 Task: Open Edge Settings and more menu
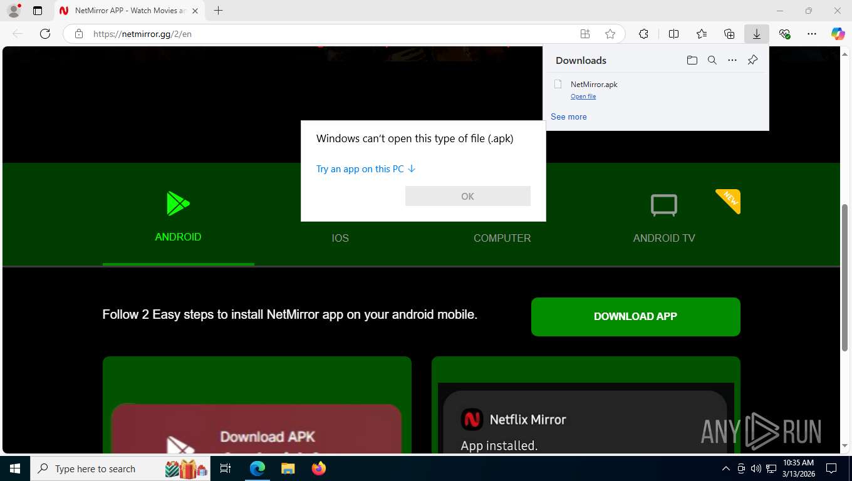[x=812, y=34]
